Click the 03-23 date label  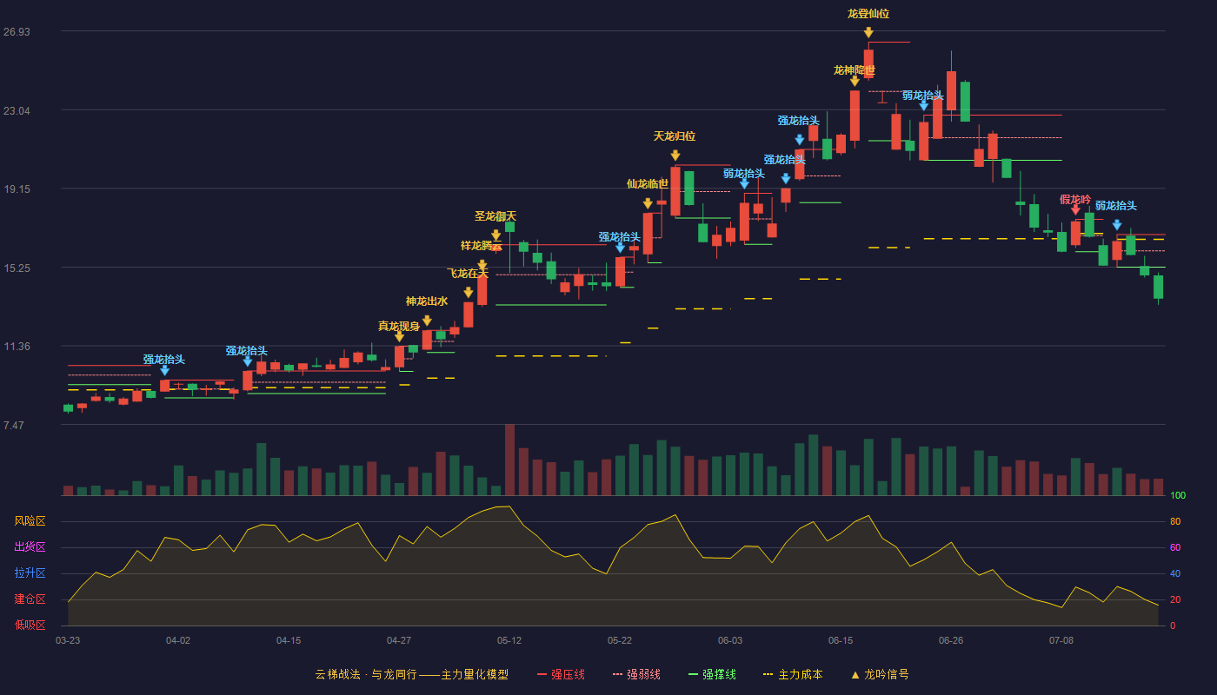point(68,640)
